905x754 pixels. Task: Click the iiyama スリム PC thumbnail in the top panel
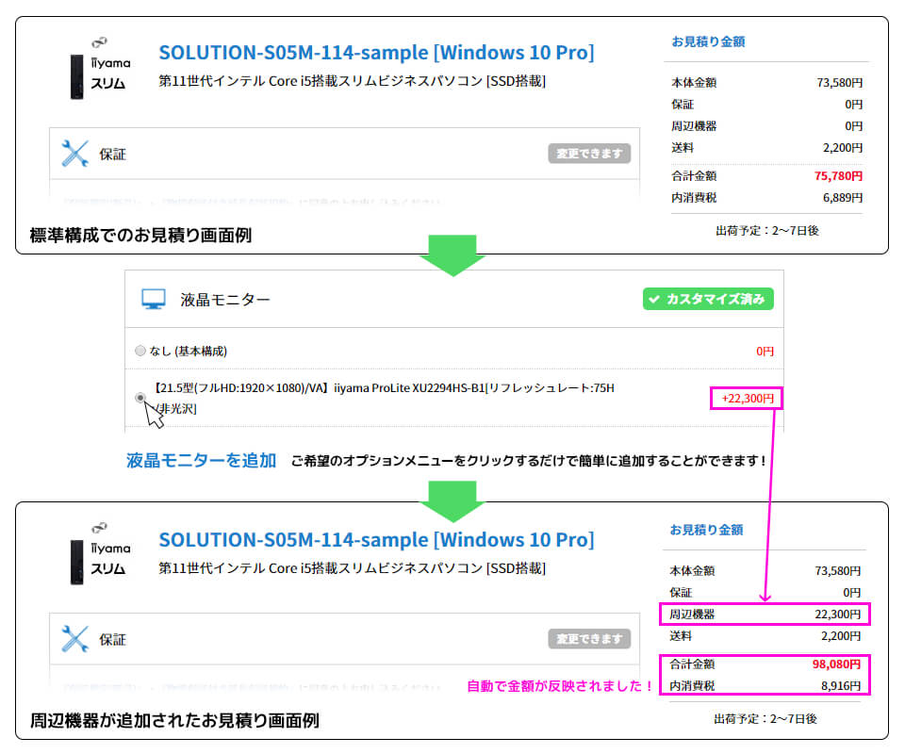click(99, 69)
